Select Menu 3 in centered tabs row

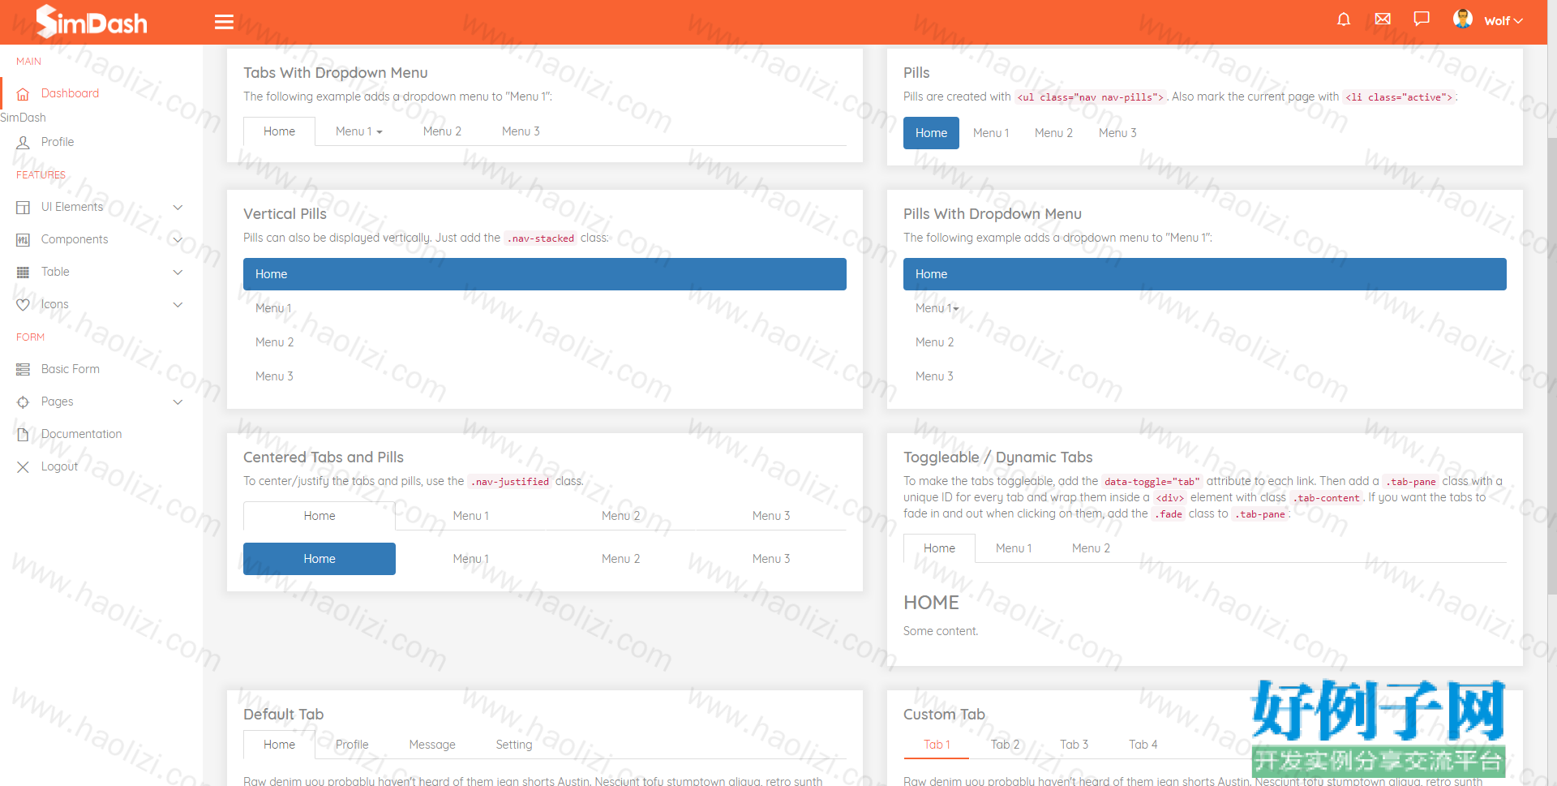(771, 516)
